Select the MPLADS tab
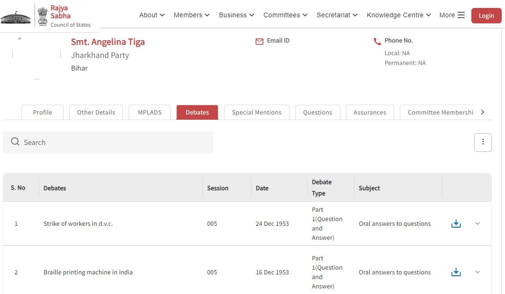The width and height of the screenshot is (505, 294). click(x=150, y=112)
